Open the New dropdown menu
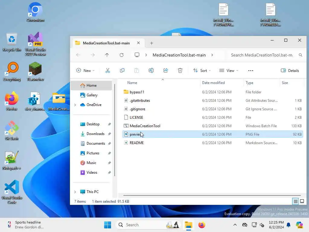The image size is (309, 232). coord(85,70)
